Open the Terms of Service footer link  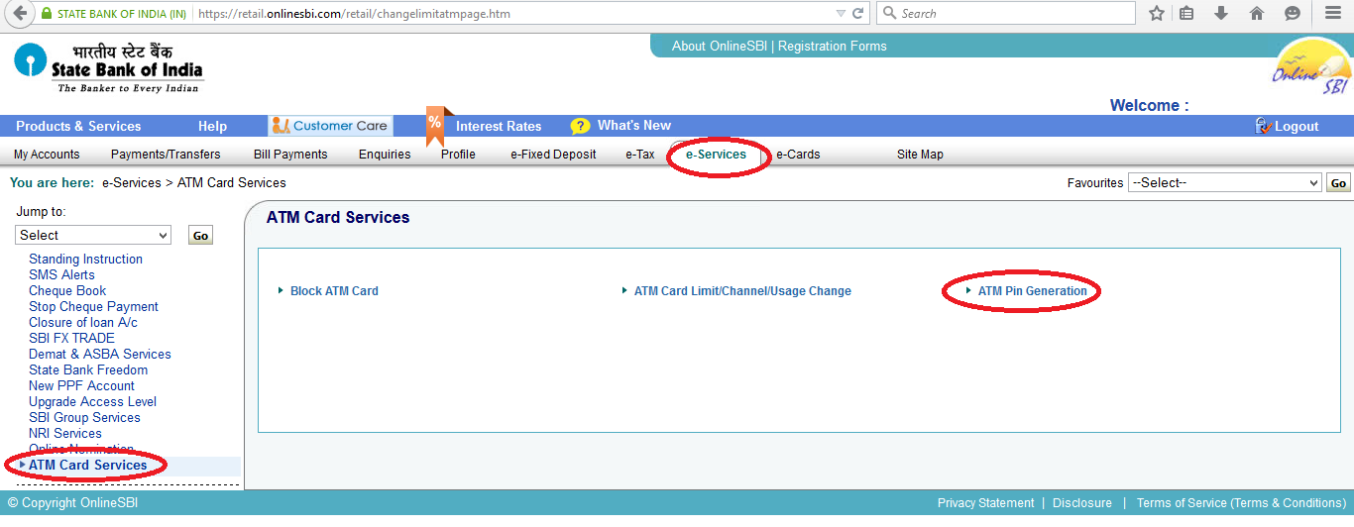[x=1241, y=503]
